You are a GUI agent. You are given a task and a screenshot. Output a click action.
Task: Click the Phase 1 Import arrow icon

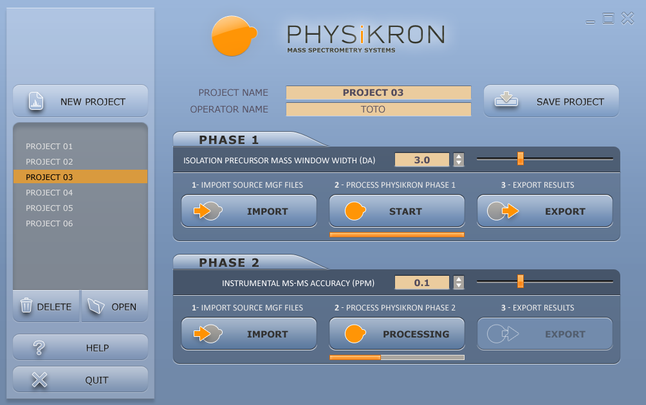(208, 211)
